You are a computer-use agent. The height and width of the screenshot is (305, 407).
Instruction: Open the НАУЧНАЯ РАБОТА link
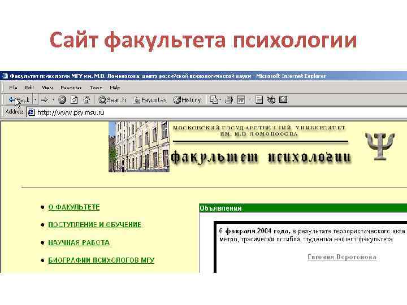[79, 243]
